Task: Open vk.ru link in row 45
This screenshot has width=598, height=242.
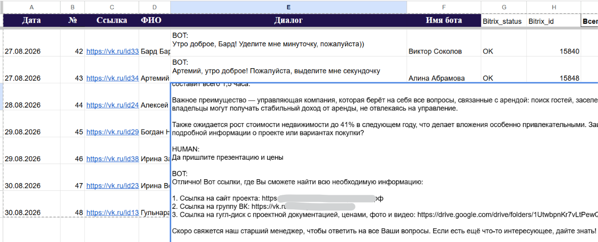Action: (113, 132)
